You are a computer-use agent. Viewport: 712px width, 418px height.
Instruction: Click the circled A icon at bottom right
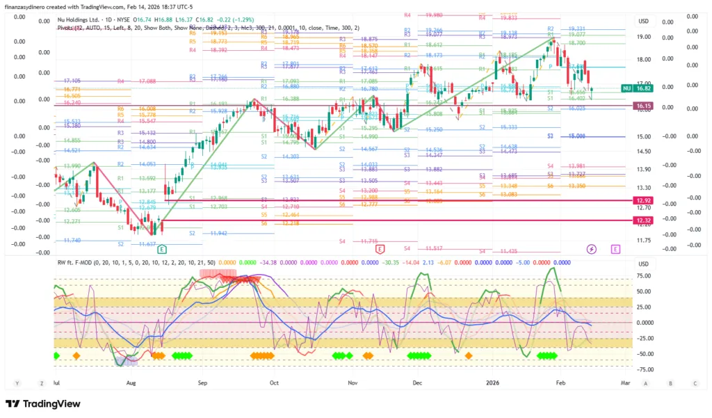[x=645, y=383]
